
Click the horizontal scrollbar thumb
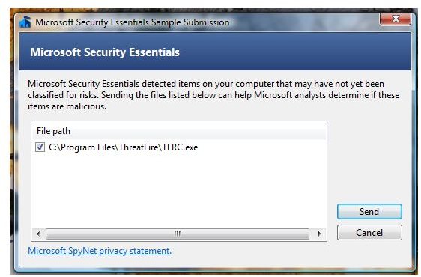[x=178, y=234]
